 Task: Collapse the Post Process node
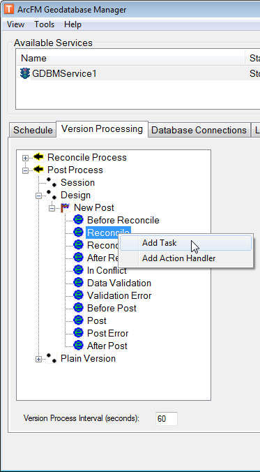(26, 170)
